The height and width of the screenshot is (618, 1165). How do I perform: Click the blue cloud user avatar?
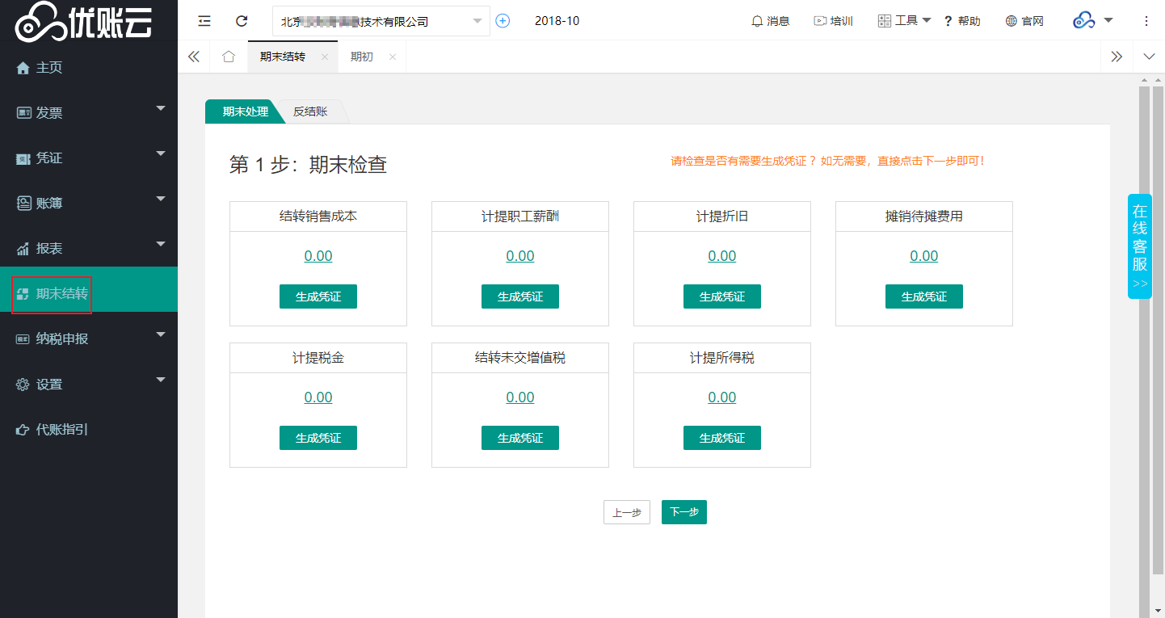[1084, 21]
